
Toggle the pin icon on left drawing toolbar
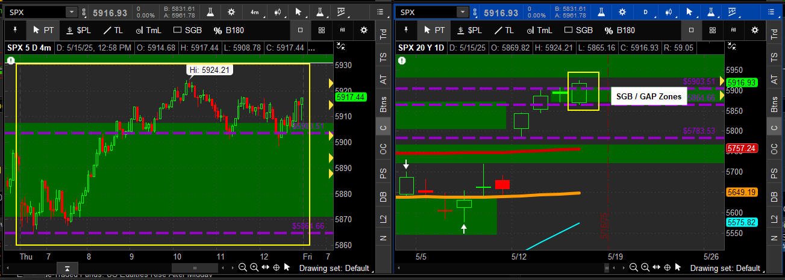coord(14,30)
